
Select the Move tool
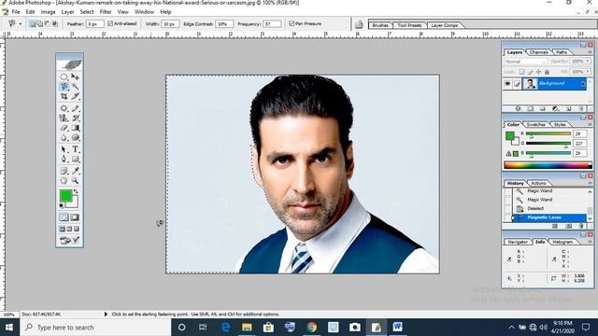[x=75, y=77]
